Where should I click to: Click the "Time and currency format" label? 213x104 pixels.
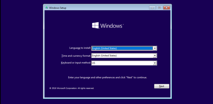(76, 56)
